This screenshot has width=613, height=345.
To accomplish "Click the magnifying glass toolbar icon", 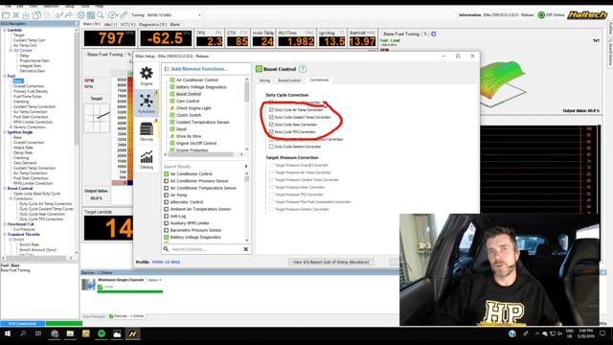I will tap(101, 15).
